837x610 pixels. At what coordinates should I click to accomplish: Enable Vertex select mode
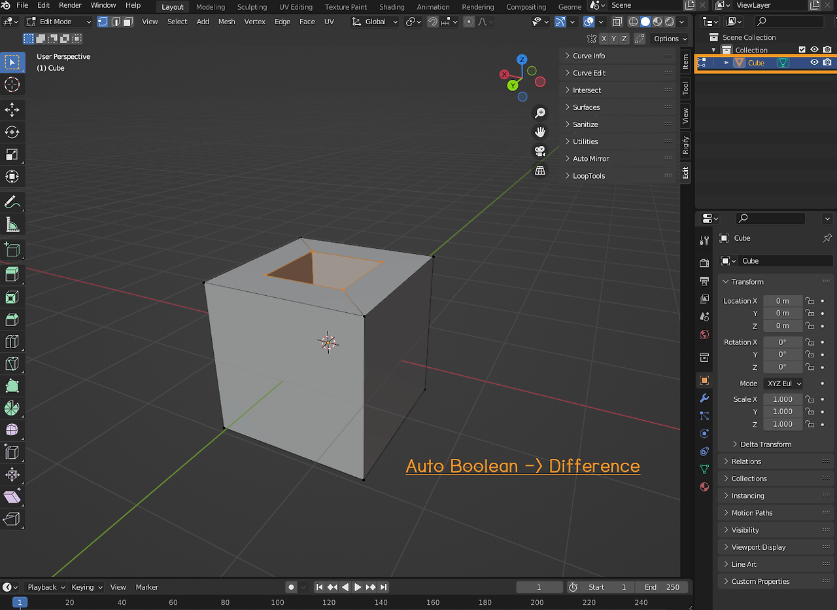(103, 22)
